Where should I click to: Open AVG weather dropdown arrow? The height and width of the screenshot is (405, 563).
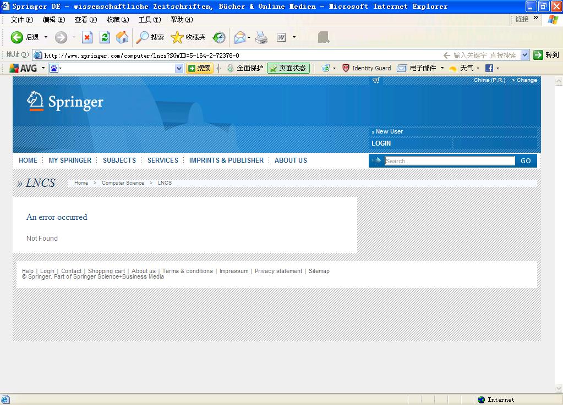click(478, 68)
